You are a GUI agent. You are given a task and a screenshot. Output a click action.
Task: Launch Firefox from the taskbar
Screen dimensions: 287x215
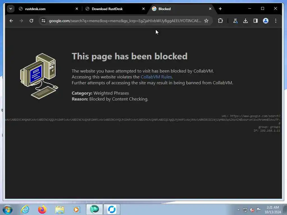42,209
